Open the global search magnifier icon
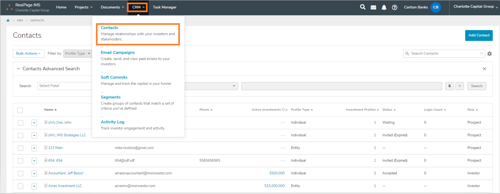Screen dimensions: 500x194 point(363,7)
